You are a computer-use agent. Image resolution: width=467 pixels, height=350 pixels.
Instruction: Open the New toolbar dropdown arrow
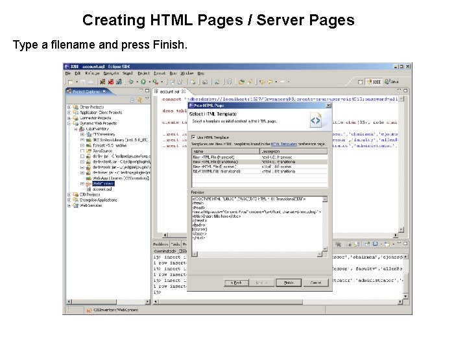77,82
